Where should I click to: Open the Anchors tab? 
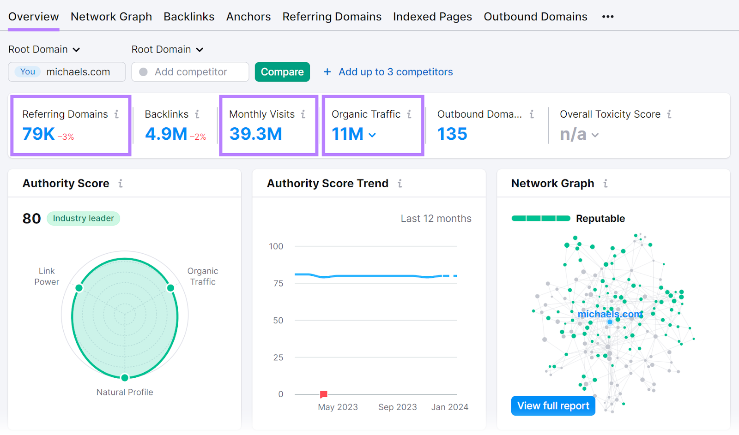(x=248, y=16)
